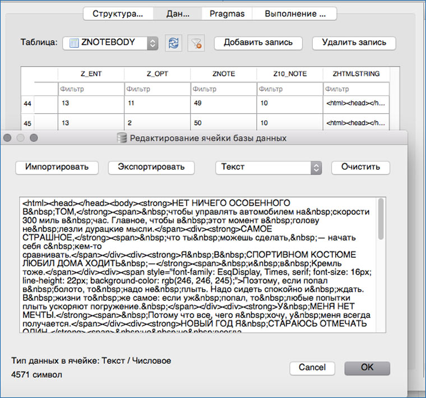Focus the Z_OPT filter field
The image size is (426, 398).
pos(158,89)
